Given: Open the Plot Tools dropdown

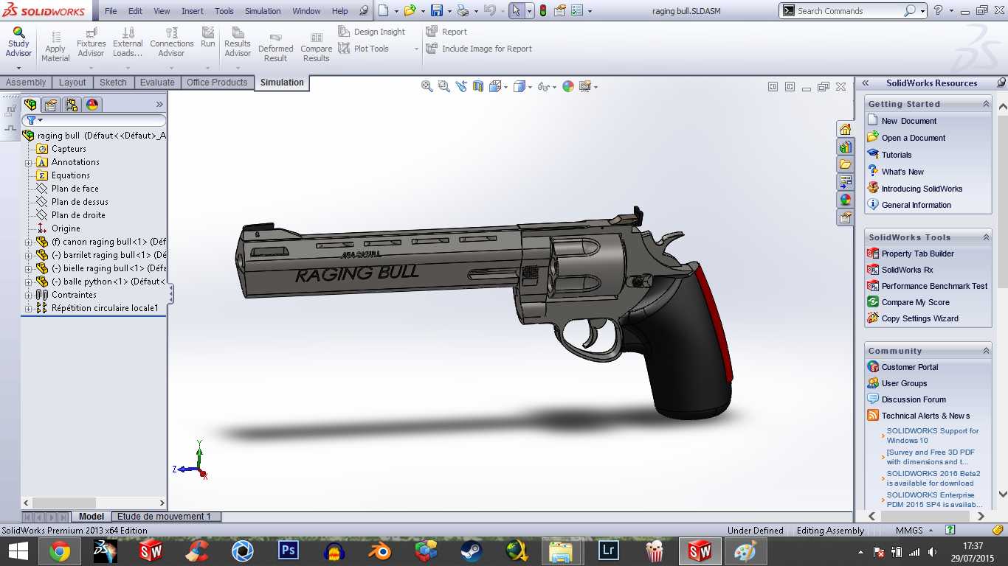Looking at the screenshot, I should pos(416,49).
